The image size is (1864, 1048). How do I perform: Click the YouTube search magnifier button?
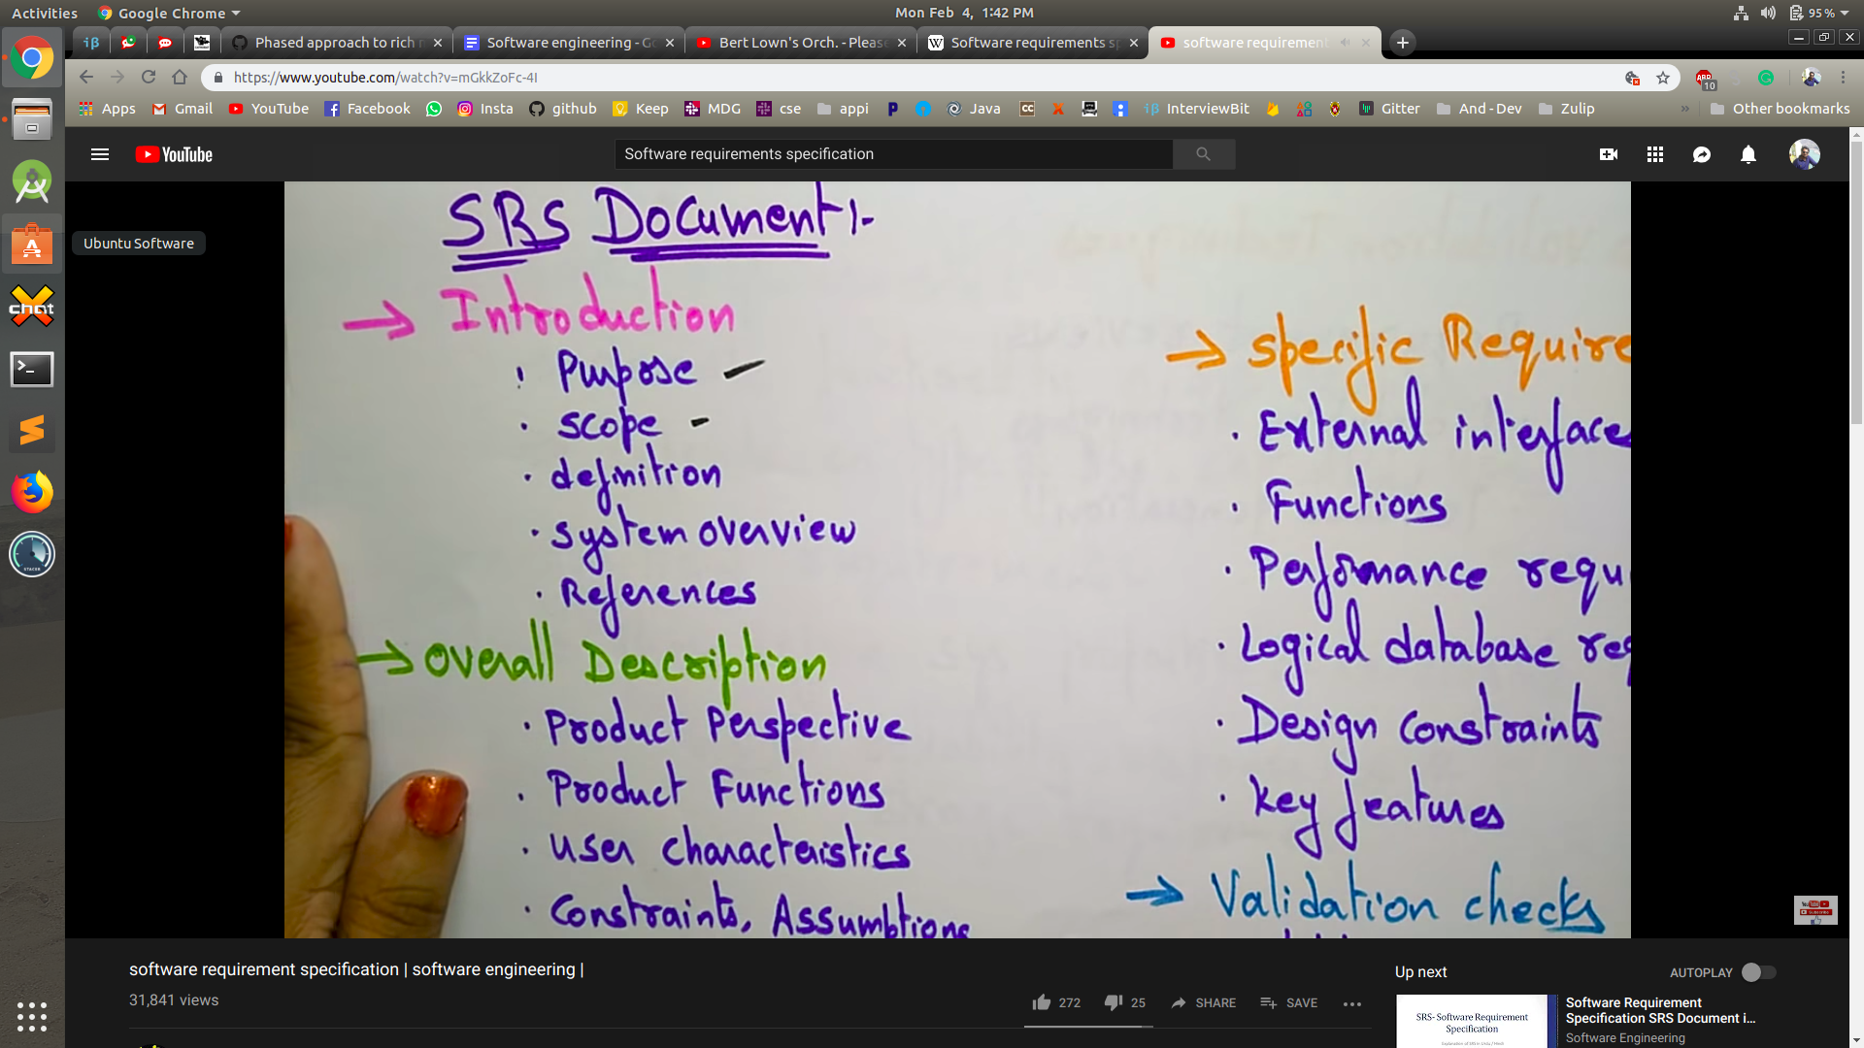[1203, 154]
